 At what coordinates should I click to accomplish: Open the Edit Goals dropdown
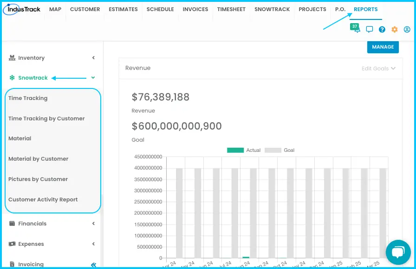coord(378,69)
